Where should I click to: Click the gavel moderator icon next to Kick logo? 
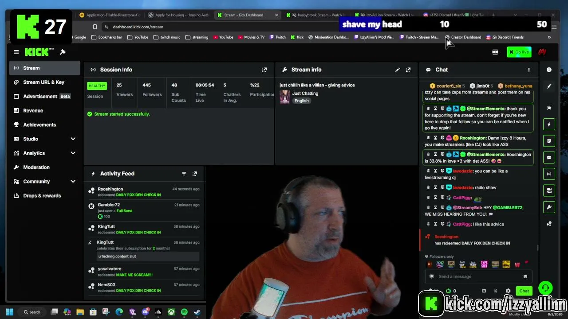(x=63, y=52)
